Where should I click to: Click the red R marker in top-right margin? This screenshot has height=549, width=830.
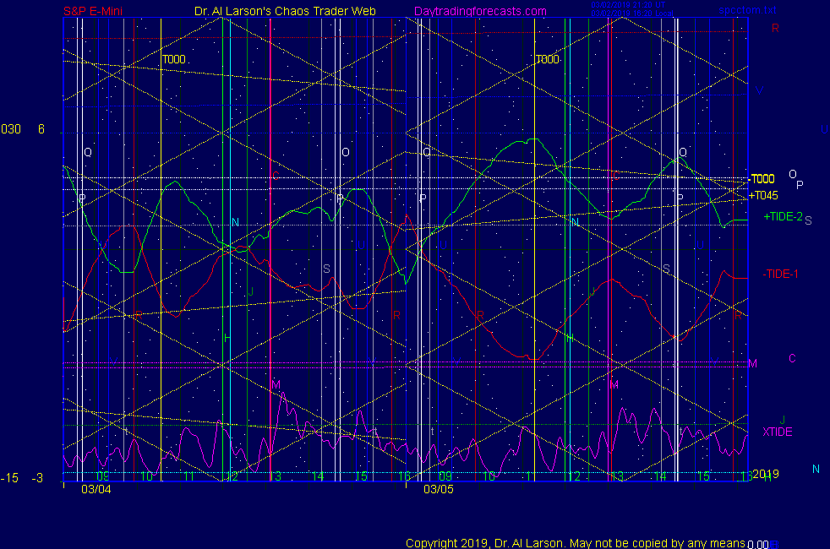click(x=775, y=28)
